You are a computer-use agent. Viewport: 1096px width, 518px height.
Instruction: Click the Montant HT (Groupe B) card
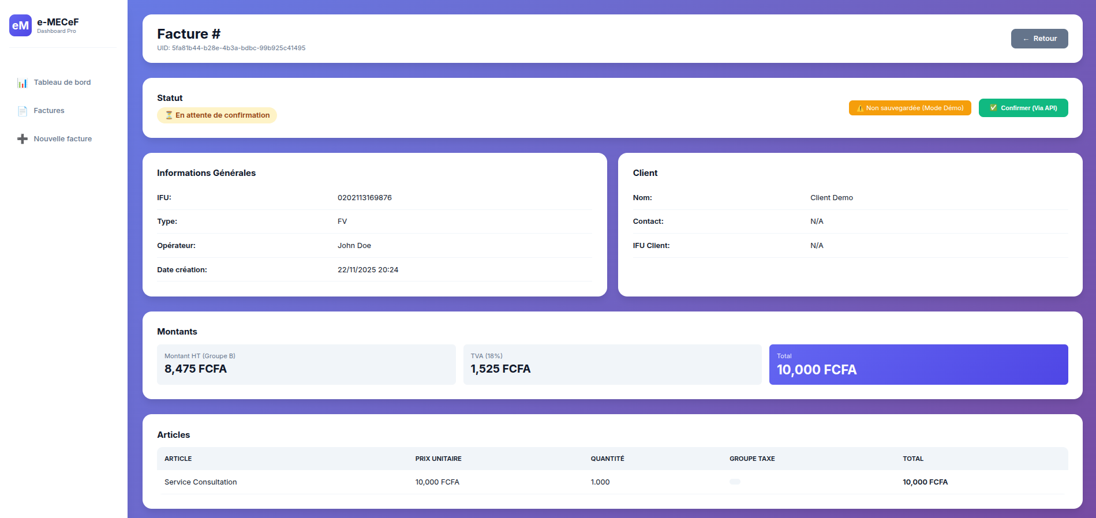(306, 365)
